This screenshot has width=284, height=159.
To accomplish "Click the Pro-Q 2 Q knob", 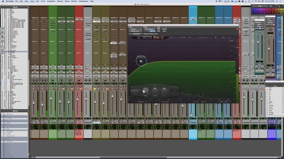I will [164, 90].
